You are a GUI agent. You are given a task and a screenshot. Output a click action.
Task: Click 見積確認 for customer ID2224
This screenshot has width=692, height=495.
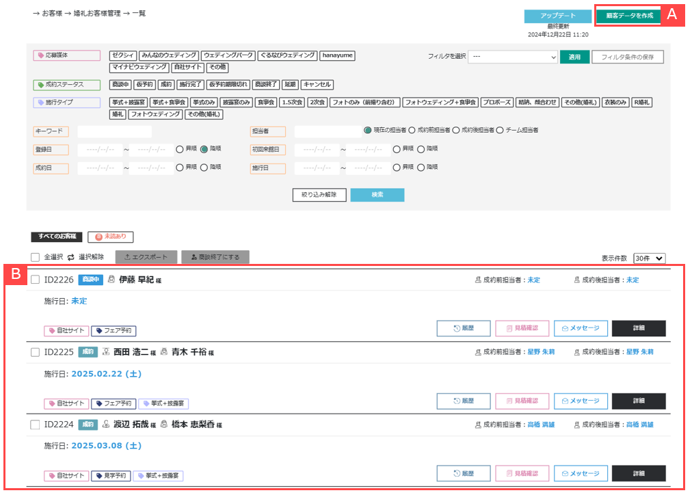522,473
